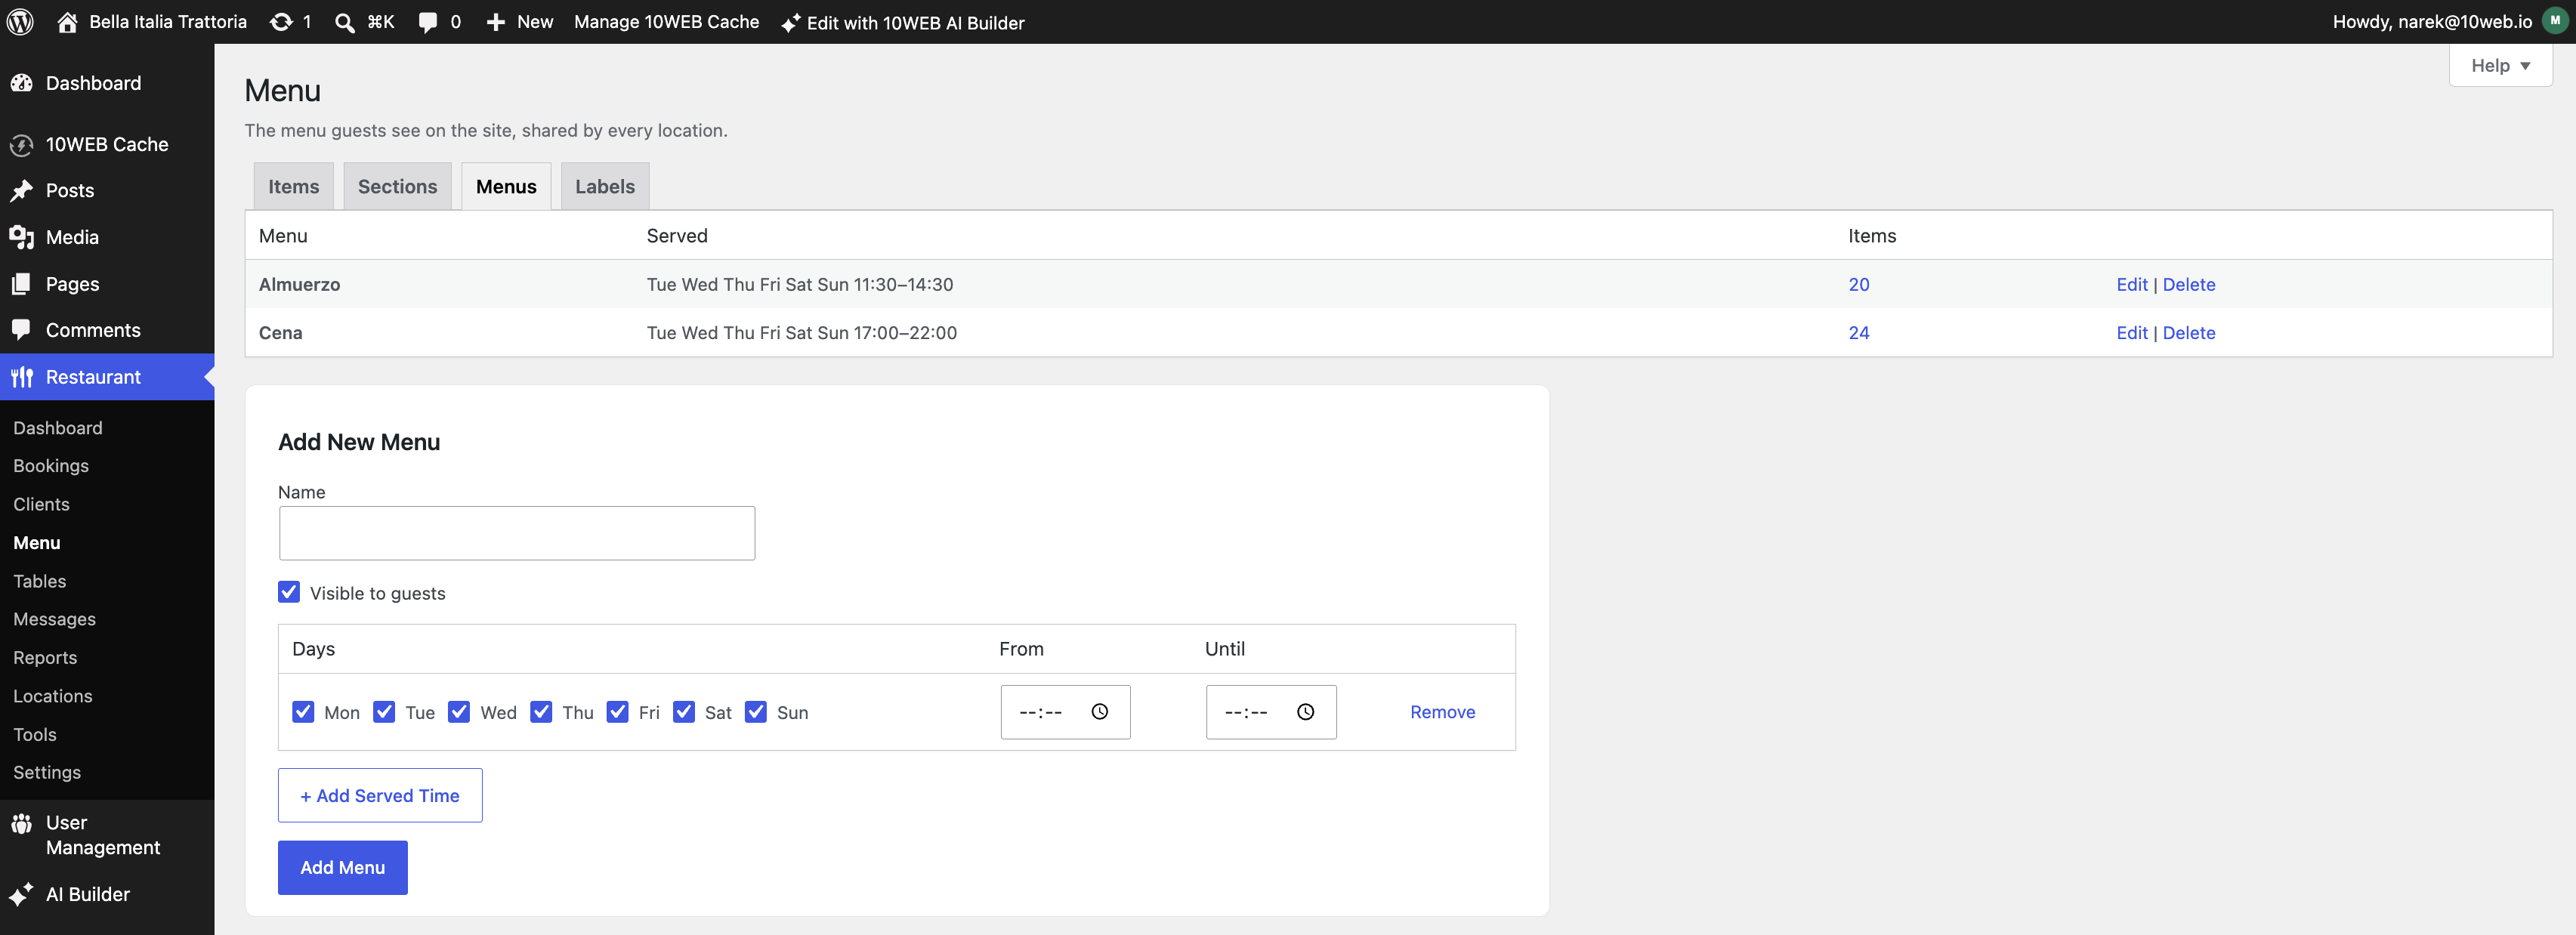Open the updates icon in admin bar

pyautogui.click(x=281, y=22)
